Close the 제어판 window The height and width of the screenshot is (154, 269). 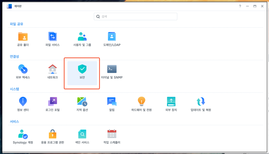coord(262,6)
